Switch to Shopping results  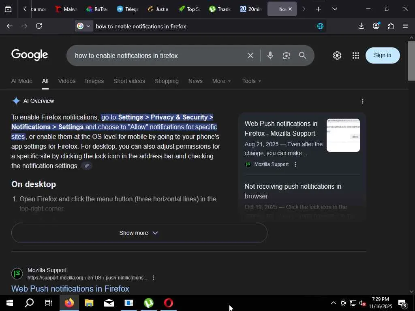click(x=167, y=81)
